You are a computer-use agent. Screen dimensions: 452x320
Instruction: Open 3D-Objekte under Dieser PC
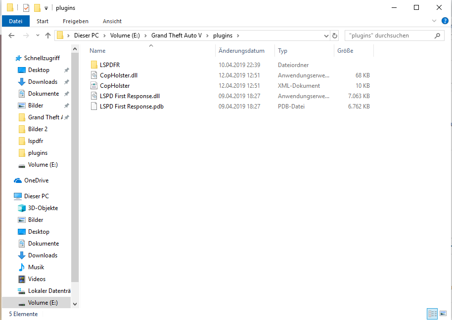tap(43, 208)
